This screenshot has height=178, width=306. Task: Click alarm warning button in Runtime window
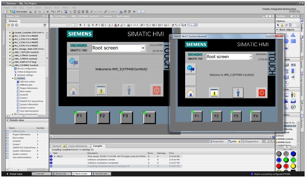(214, 93)
